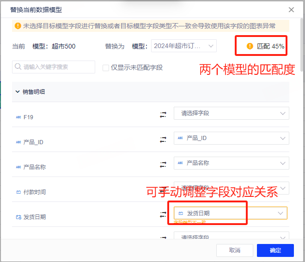305x262 pixels.
Task: Click the orange warning icon beside 匹配 45%
Action: pos(250,46)
